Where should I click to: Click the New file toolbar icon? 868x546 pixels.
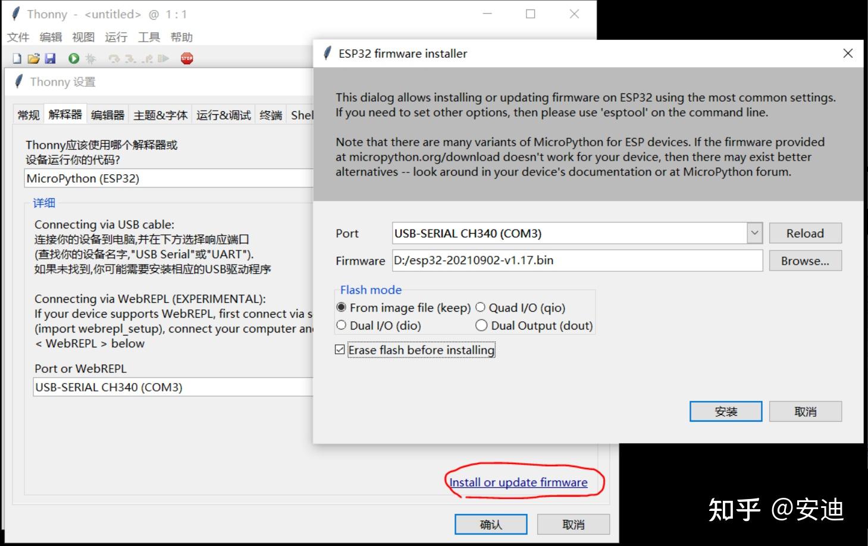pyautogui.click(x=17, y=58)
